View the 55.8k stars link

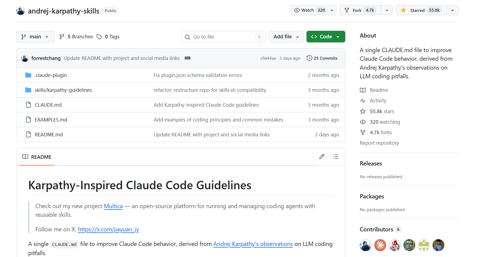[382, 111]
